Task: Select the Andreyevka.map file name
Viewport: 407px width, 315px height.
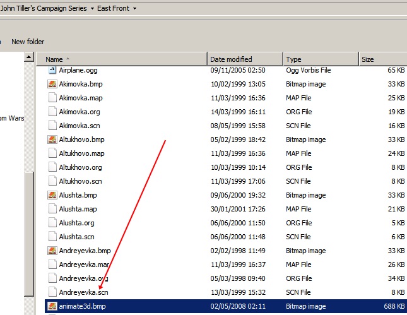Action: 84,264
